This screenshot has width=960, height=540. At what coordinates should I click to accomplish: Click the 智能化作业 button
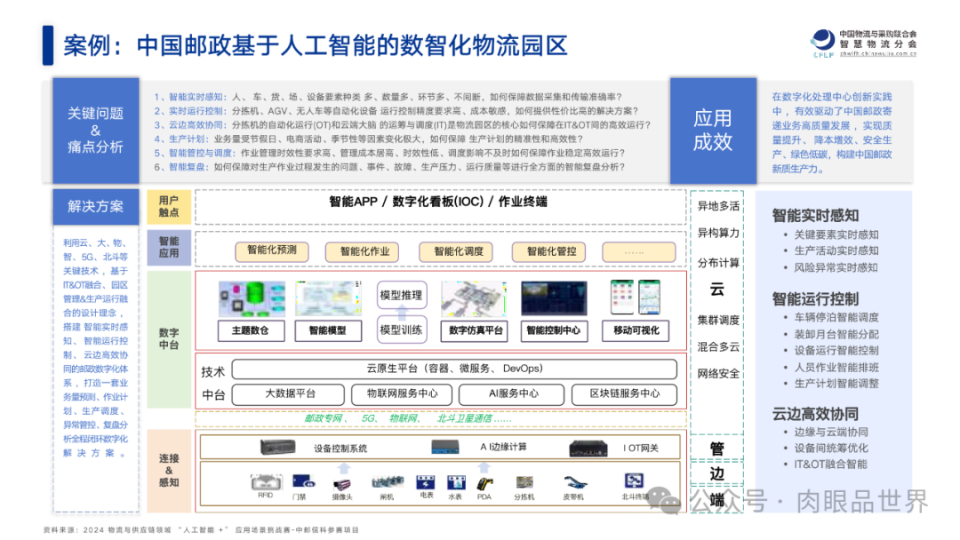(363, 251)
